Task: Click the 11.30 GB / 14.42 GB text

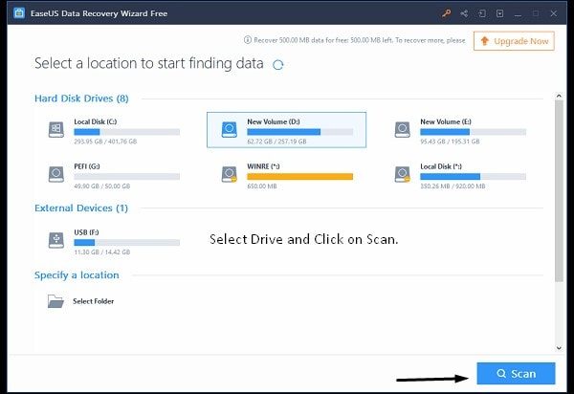Action: point(102,252)
